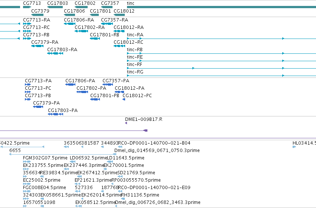316x208 pixels.
Task: Click transcript CG17801-RB
Action: 95,39
